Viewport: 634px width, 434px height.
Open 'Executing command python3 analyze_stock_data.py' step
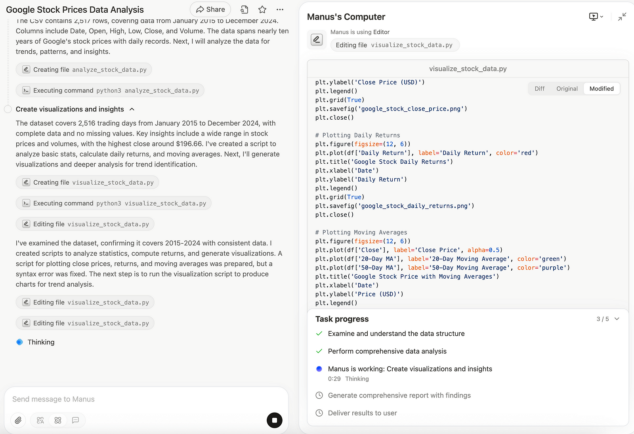110,91
